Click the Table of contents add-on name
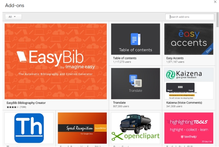The image size is (219, 147). 125,58
